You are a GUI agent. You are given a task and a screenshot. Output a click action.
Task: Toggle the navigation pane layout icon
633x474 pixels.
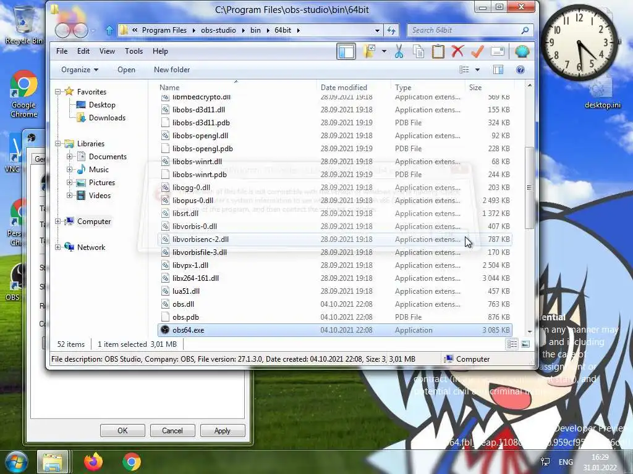point(346,51)
